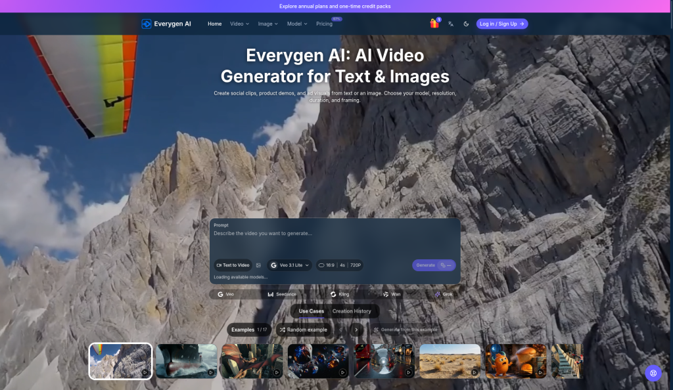
Task: Open the annual plans and credit packs banner
Action: 335,7
